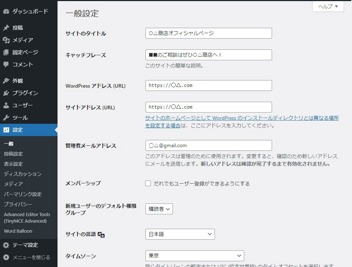Click the 固定ページ pages icon
The width and height of the screenshot is (352, 267).
click(6, 52)
